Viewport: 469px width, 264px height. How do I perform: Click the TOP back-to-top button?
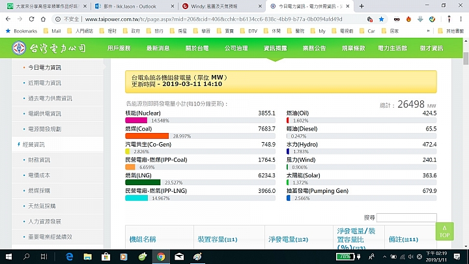pyautogui.click(x=444, y=231)
